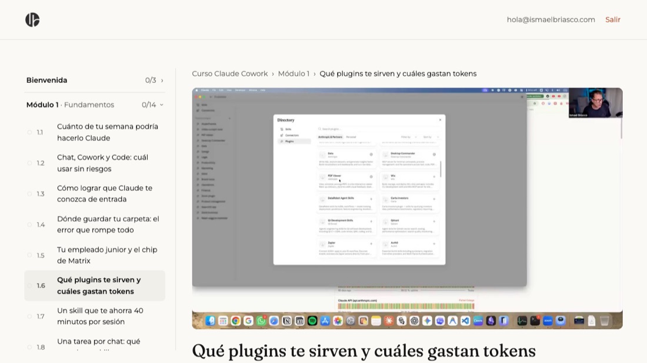Open the Filter by dropdown in Directory
Viewport: 647px width, 363px height.
tap(409, 137)
